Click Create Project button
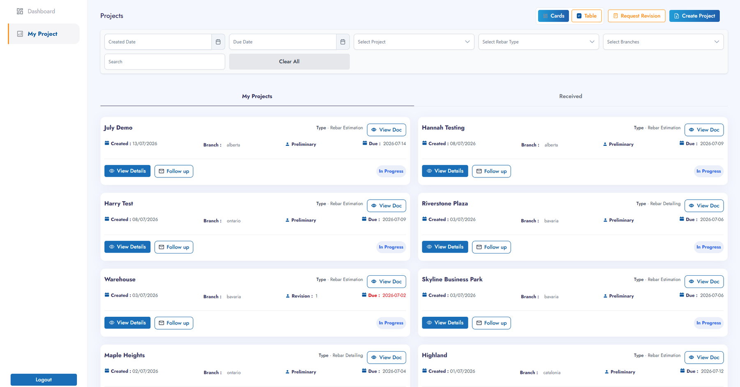The image size is (740, 387). coord(694,16)
